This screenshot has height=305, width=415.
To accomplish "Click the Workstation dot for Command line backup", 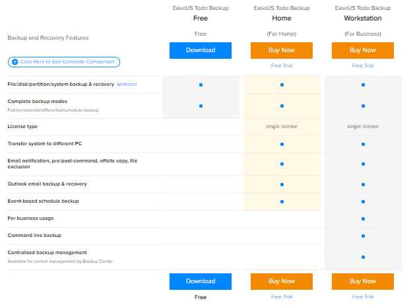I will click(x=363, y=236).
